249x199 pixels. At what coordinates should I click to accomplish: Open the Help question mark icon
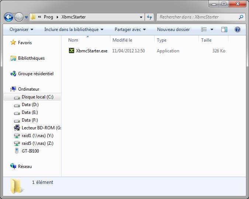click(x=238, y=29)
